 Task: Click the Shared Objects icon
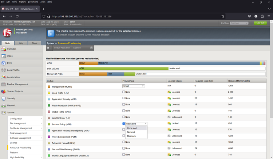click(4, 91)
